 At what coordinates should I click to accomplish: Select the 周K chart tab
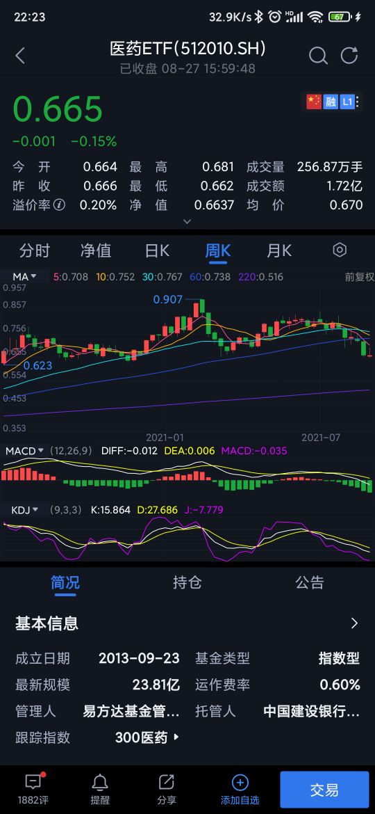click(x=218, y=250)
